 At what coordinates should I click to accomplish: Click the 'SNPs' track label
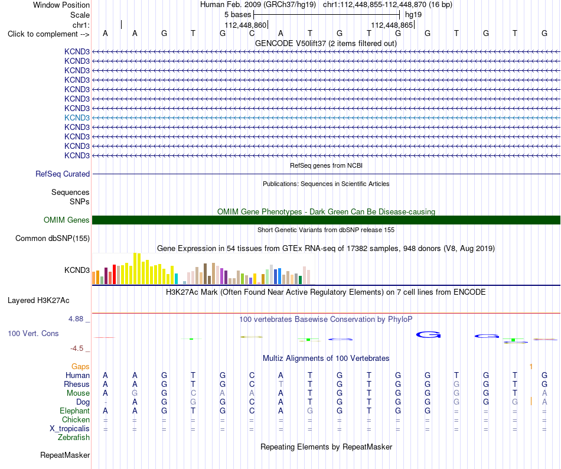pos(80,202)
